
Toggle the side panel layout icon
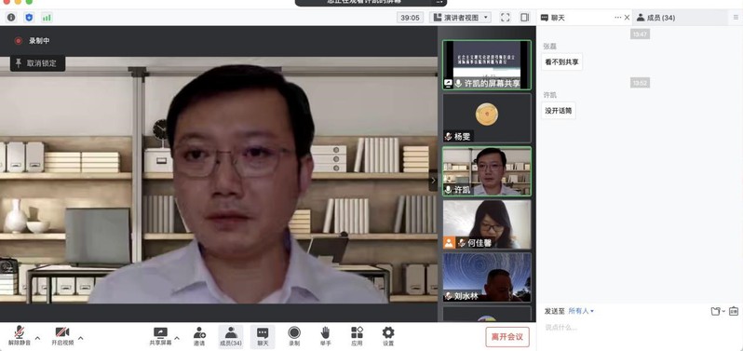click(524, 18)
